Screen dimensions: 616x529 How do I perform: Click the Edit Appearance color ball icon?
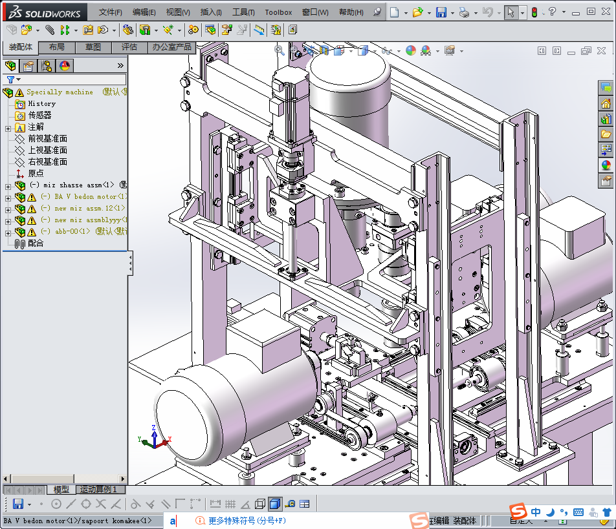[411, 50]
